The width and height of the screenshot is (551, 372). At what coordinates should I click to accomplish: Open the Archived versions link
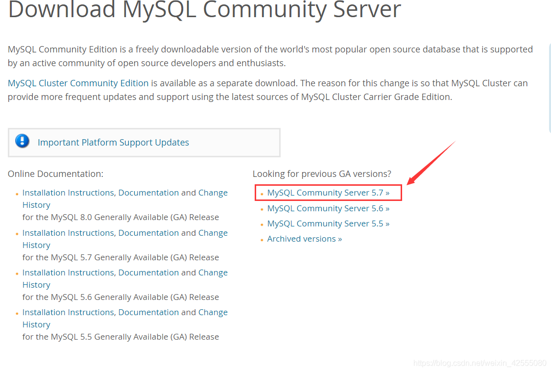click(x=304, y=239)
